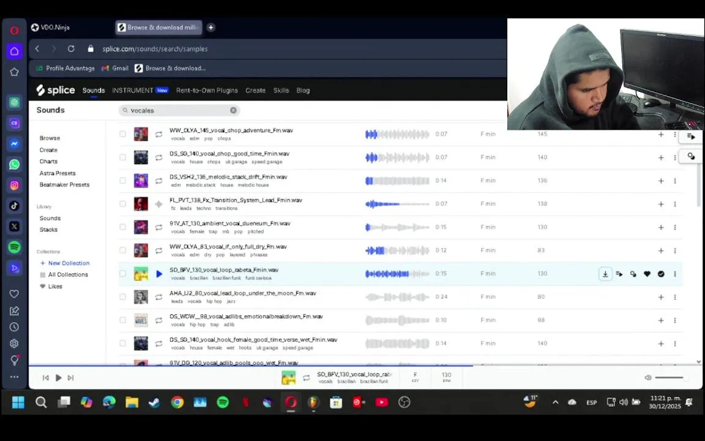The width and height of the screenshot is (705, 441).
Task: Select checkbox for DS_VSH2_136_melodic_stack_drift
Action: point(123,181)
